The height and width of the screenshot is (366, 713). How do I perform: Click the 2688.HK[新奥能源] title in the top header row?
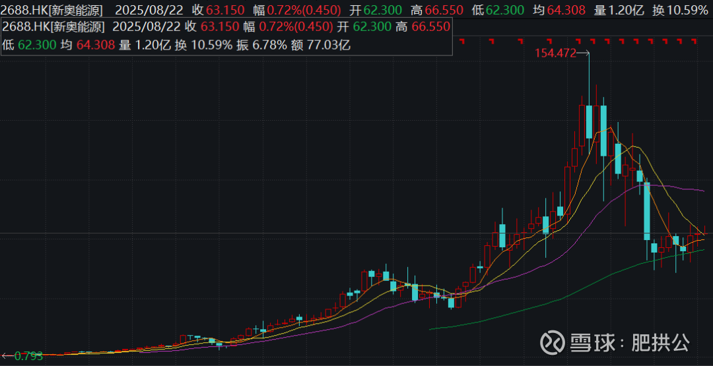tap(51, 9)
